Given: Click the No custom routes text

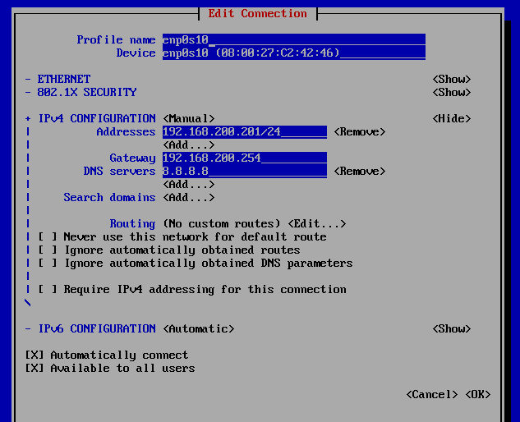Looking at the screenshot, I should pos(222,224).
